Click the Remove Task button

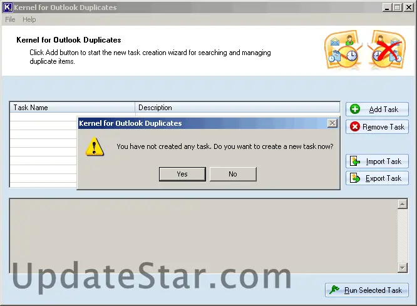pyautogui.click(x=377, y=127)
